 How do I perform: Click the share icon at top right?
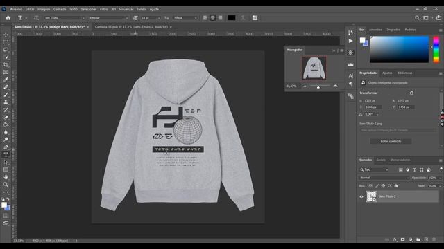coord(438,18)
